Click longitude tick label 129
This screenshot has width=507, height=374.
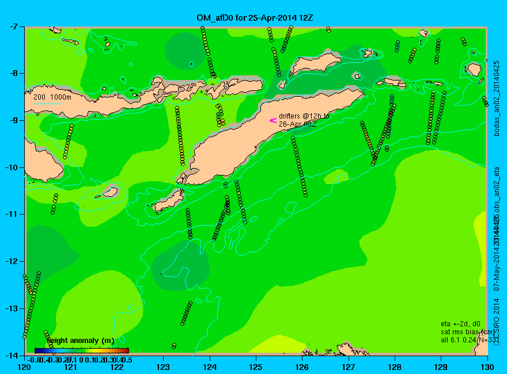pyautogui.click(x=441, y=367)
